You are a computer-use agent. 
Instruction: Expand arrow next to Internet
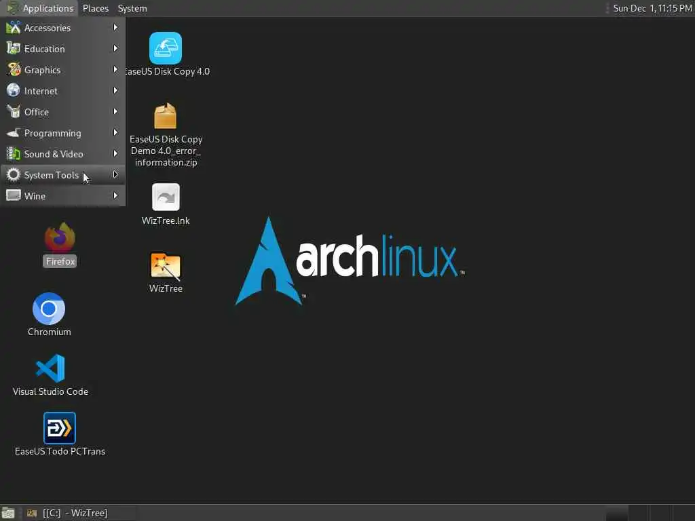coord(115,90)
